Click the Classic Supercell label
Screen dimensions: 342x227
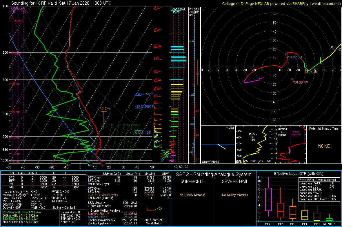[x=296, y=133]
